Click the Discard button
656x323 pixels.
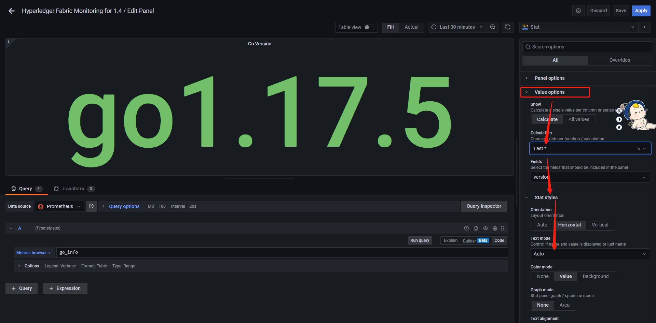[x=599, y=11]
